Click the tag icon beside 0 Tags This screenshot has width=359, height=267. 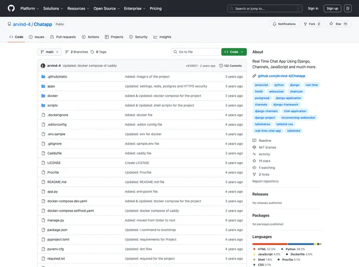tap(92, 52)
